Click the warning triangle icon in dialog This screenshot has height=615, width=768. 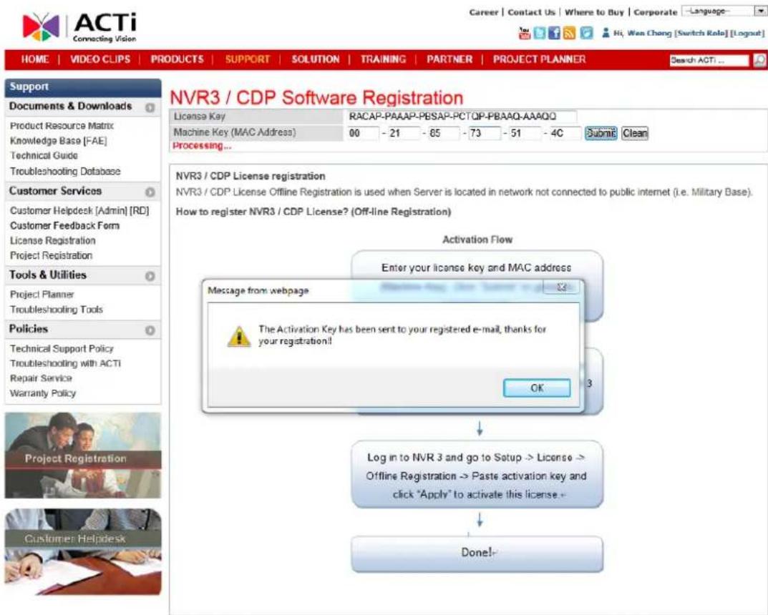tap(238, 336)
